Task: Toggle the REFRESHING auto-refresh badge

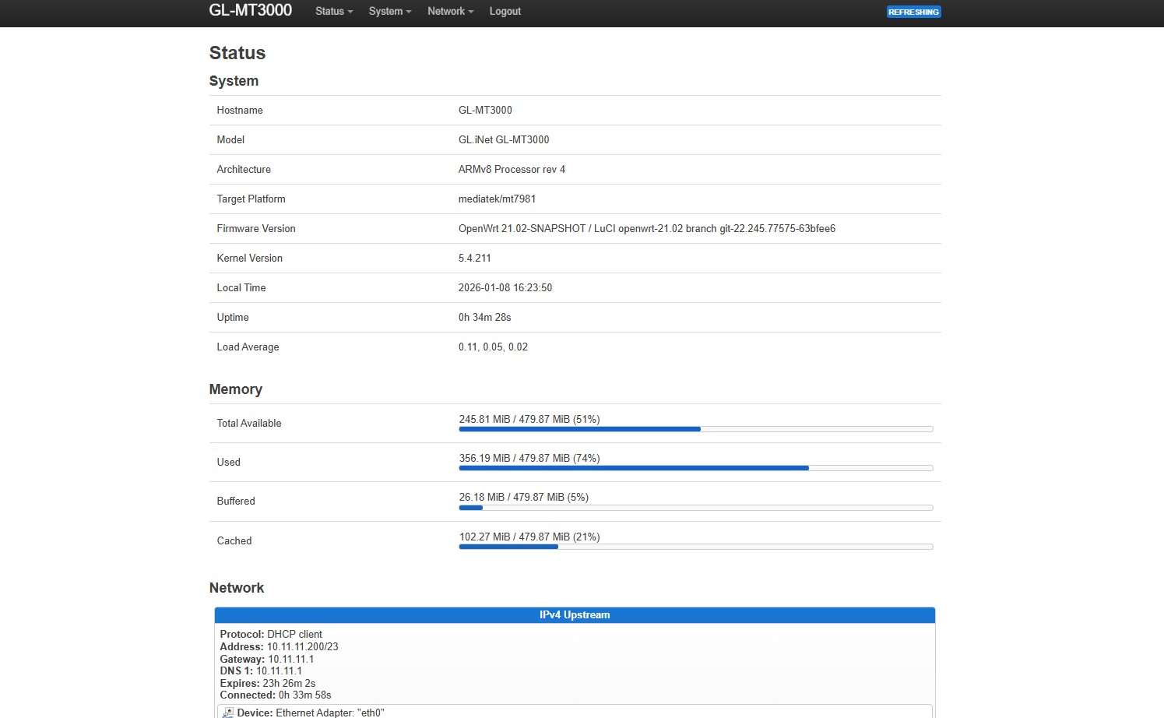Action: pyautogui.click(x=913, y=12)
